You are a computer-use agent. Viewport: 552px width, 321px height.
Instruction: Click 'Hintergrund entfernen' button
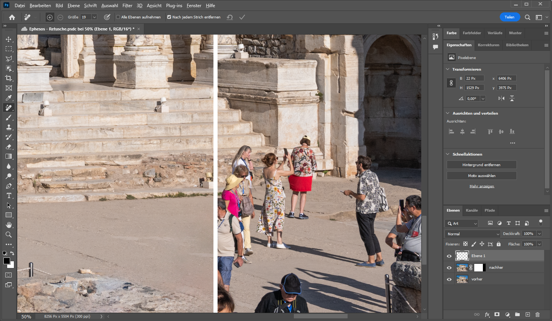pos(481,165)
